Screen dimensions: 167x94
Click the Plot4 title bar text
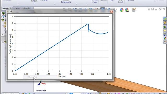[x=10, y=11]
